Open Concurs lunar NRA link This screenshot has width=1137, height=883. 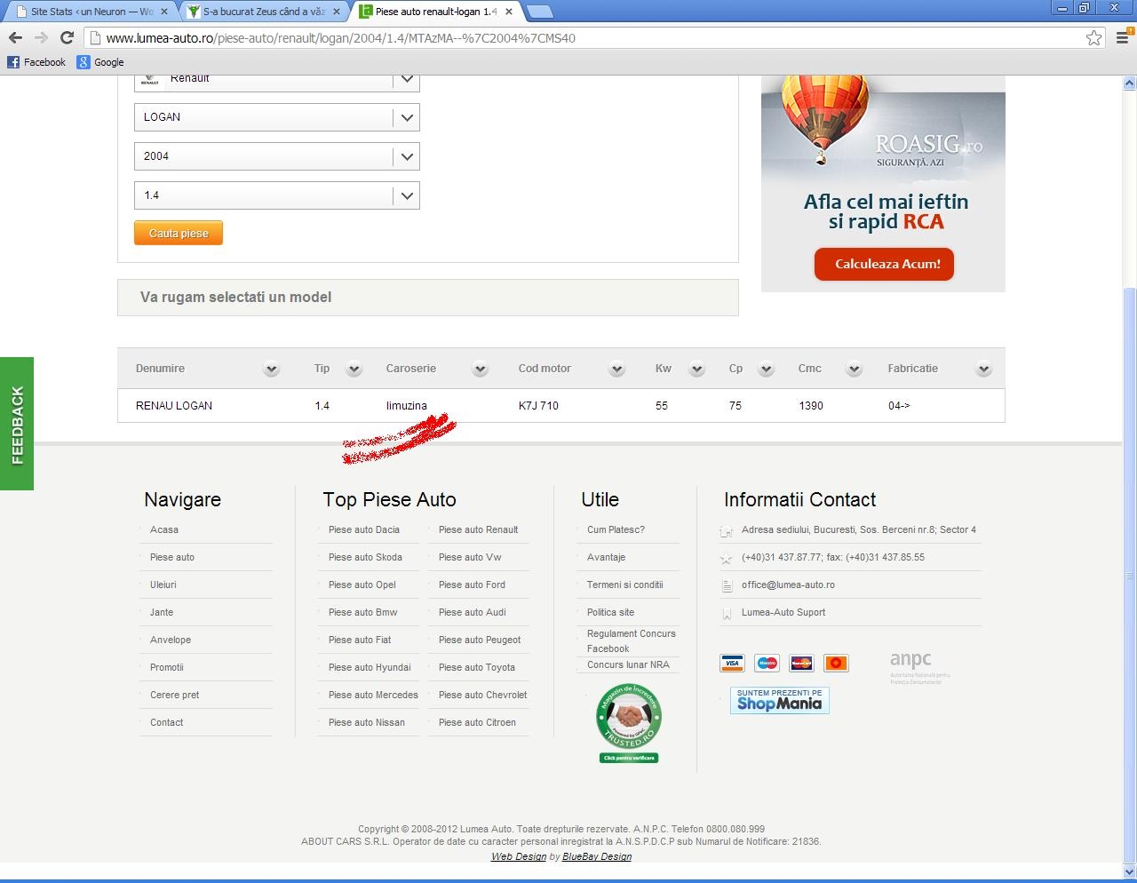pos(628,664)
